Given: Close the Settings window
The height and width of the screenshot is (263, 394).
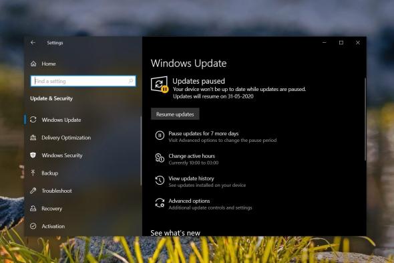Looking at the screenshot, I should pyautogui.click(x=358, y=43).
